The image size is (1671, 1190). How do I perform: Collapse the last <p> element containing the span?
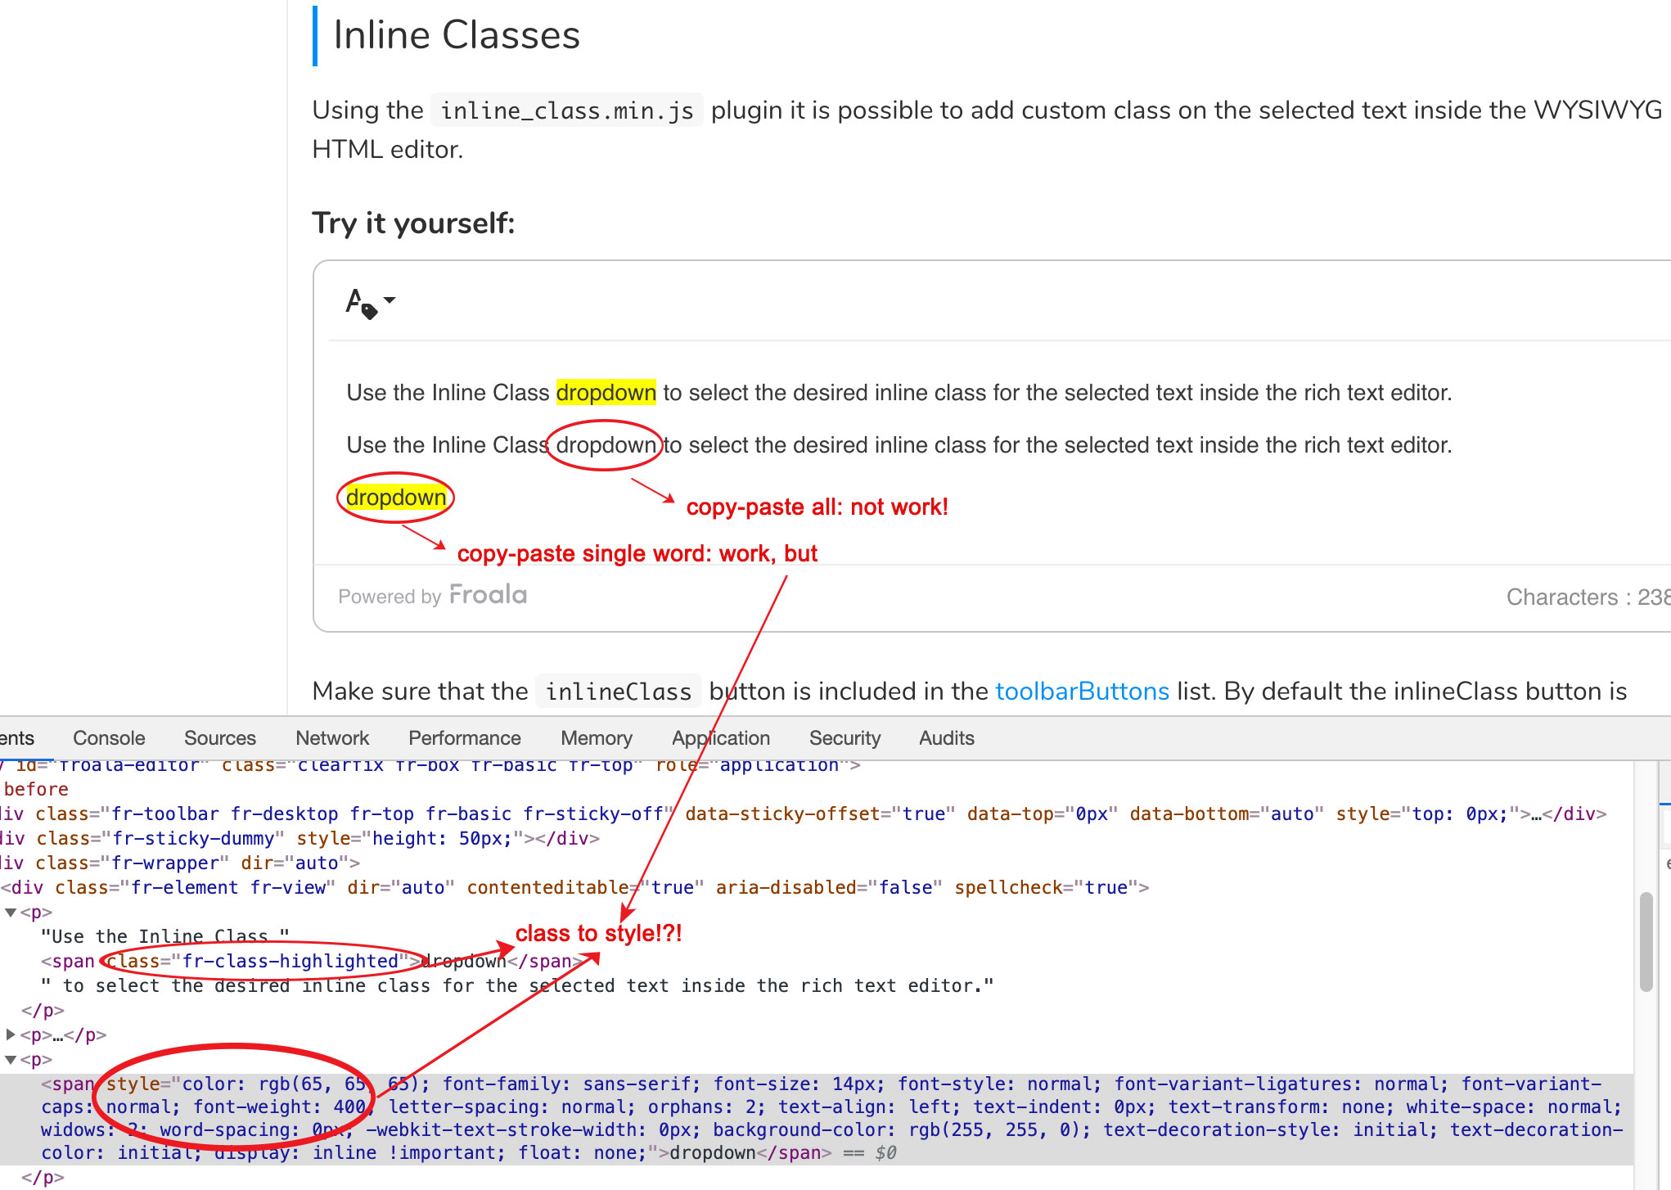point(10,1059)
